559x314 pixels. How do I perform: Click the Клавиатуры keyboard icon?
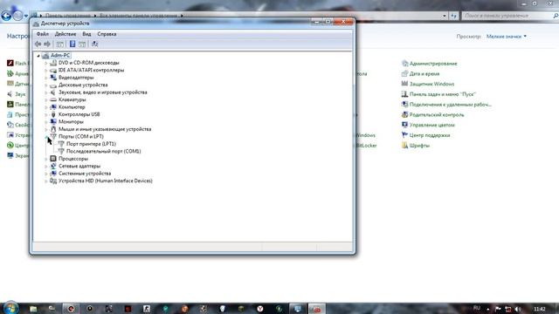pos(53,99)
